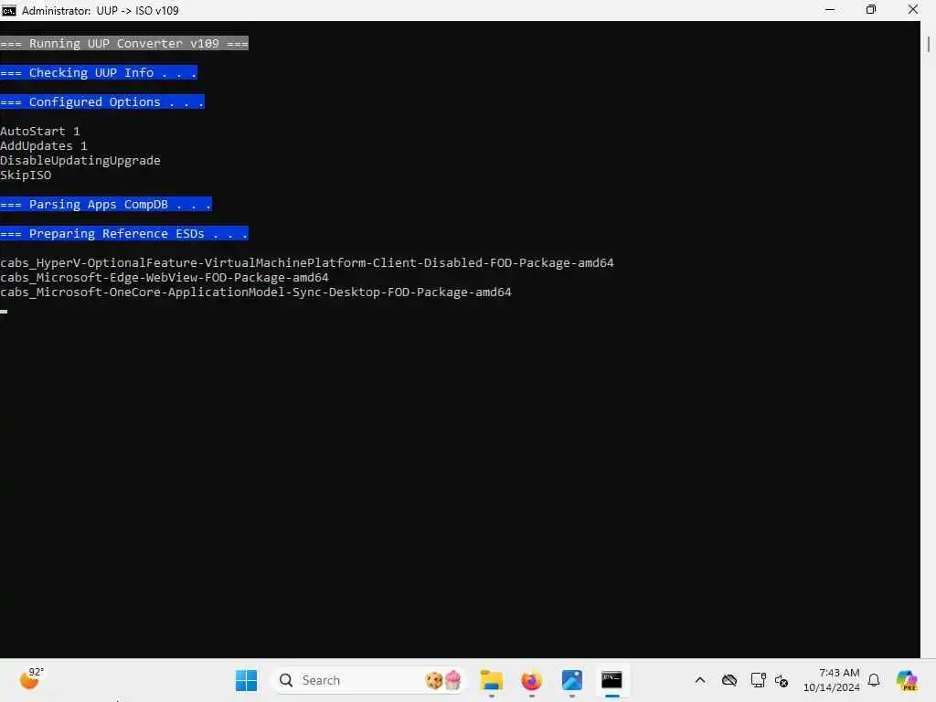Click the 'Configured Options' heading
Viewport: 936px width, 702px height.
(102, 101)
